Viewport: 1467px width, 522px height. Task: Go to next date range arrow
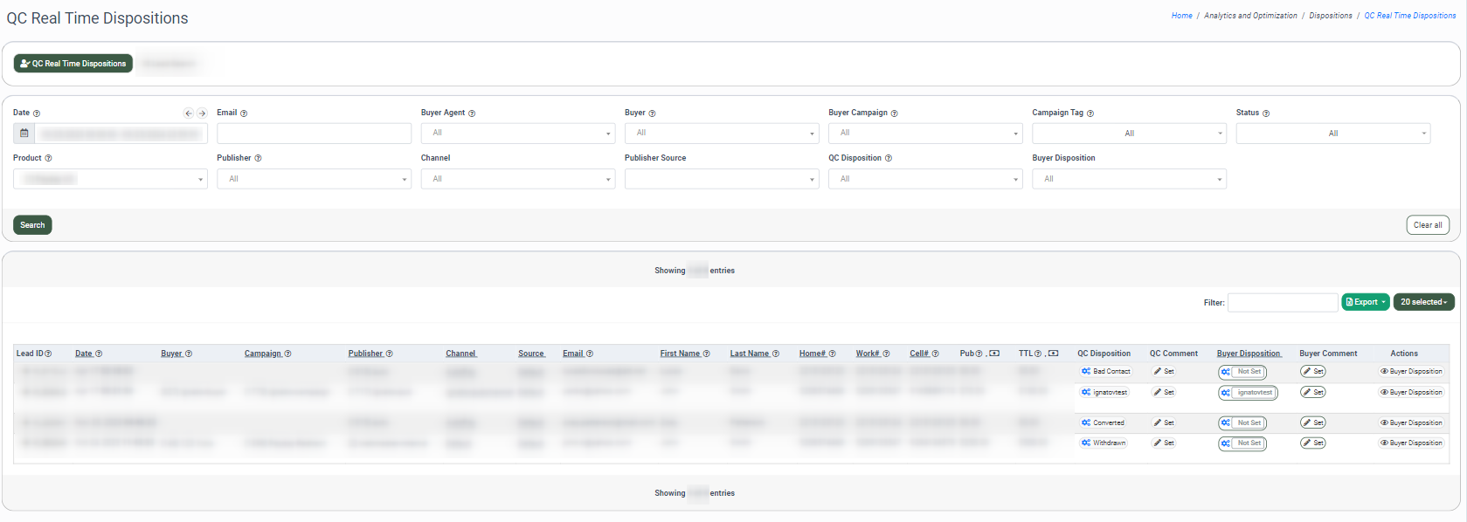point(202,113)
